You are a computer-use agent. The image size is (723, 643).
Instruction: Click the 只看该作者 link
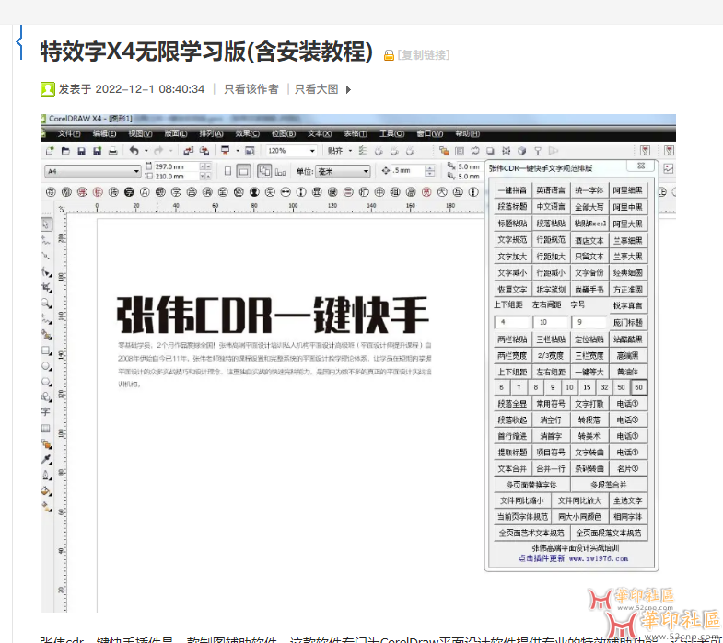click(251, 89)
